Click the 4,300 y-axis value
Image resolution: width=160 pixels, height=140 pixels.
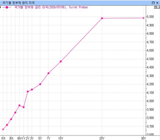[x=150, y=76]
